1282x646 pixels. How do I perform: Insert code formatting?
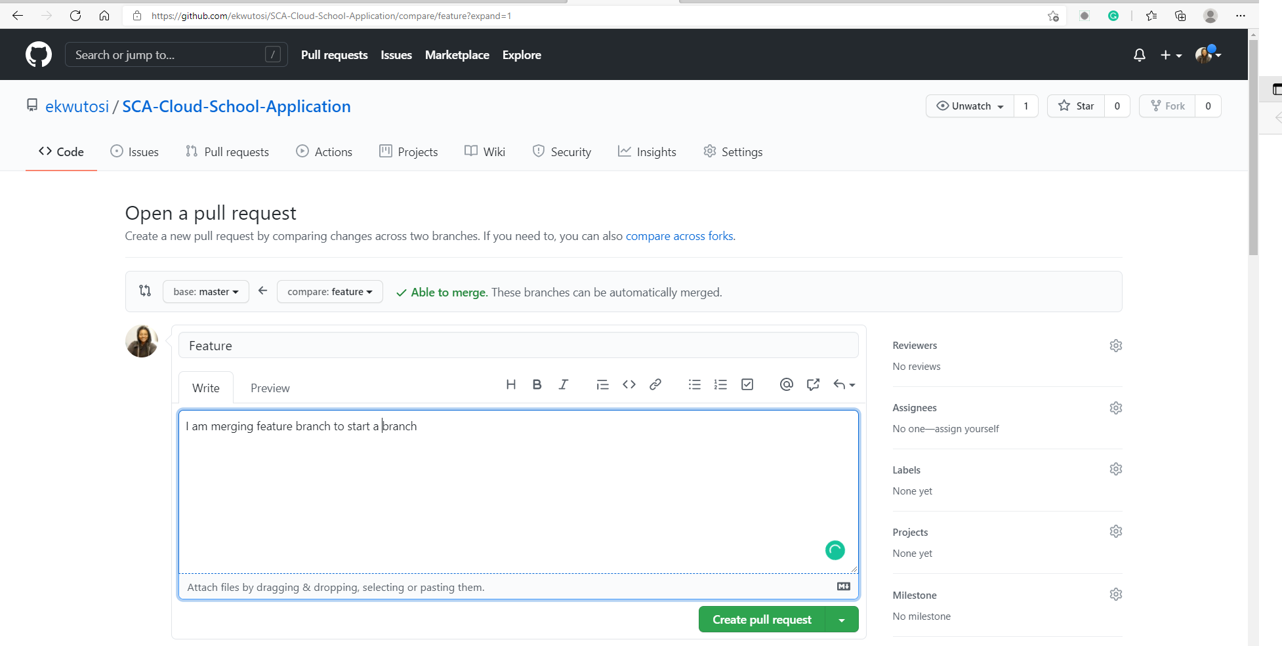[x=629, y=384]
